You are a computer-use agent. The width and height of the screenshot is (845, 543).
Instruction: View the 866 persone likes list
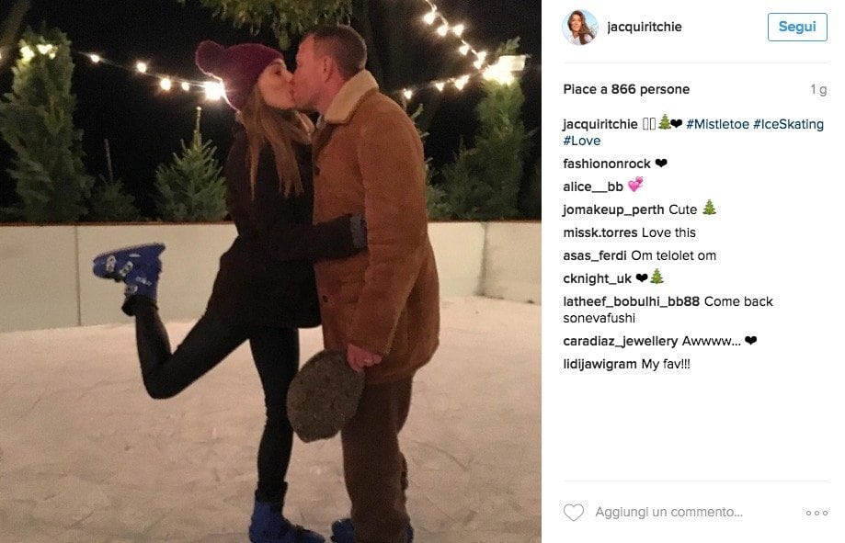pos(650,89)
